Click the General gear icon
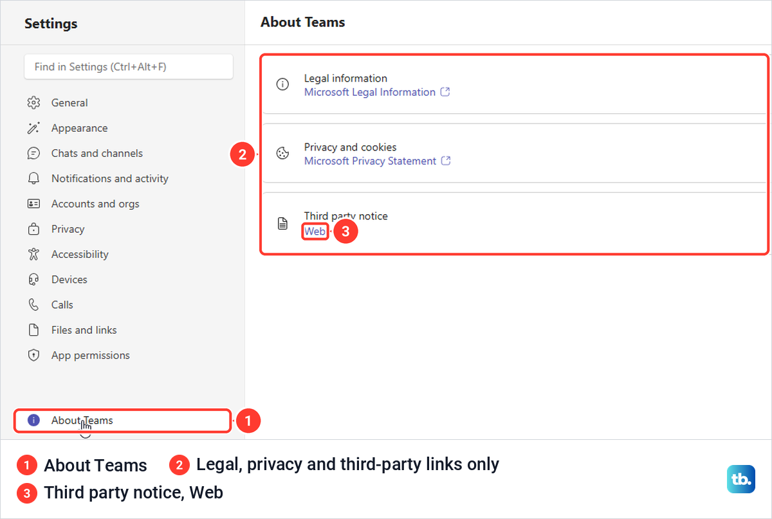Screen dimensions: 772x519 pyautogui.click(x=34, y=103)
